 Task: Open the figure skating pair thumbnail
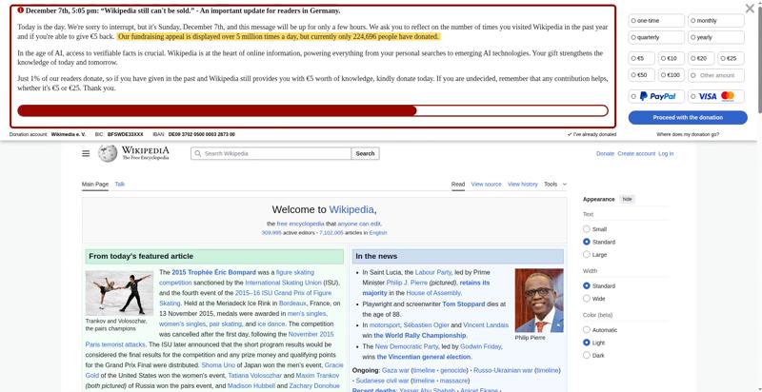(x=119, y=292)
